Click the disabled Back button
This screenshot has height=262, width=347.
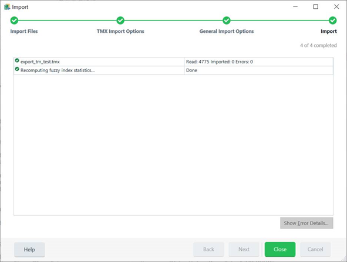pos(208,249)
